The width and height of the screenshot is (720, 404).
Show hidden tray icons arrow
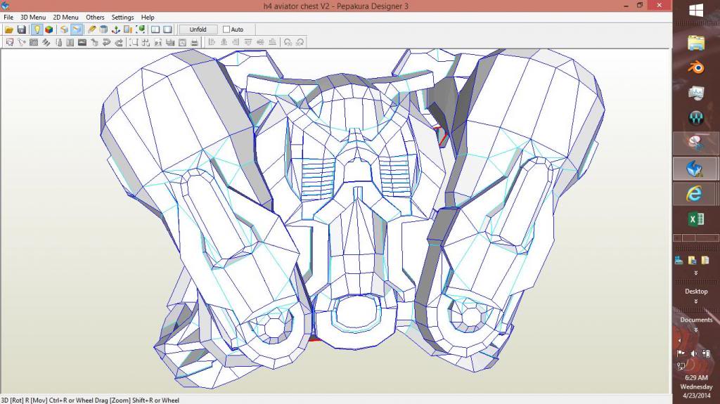pyautogui.click(x=680, y=341)
